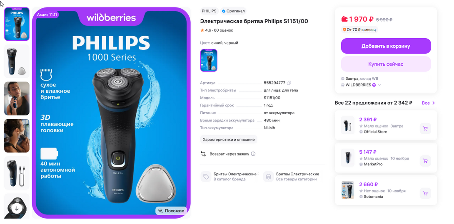Click the info icon next to Возврат через заявку
454x224 pixels.
(253, 154)
